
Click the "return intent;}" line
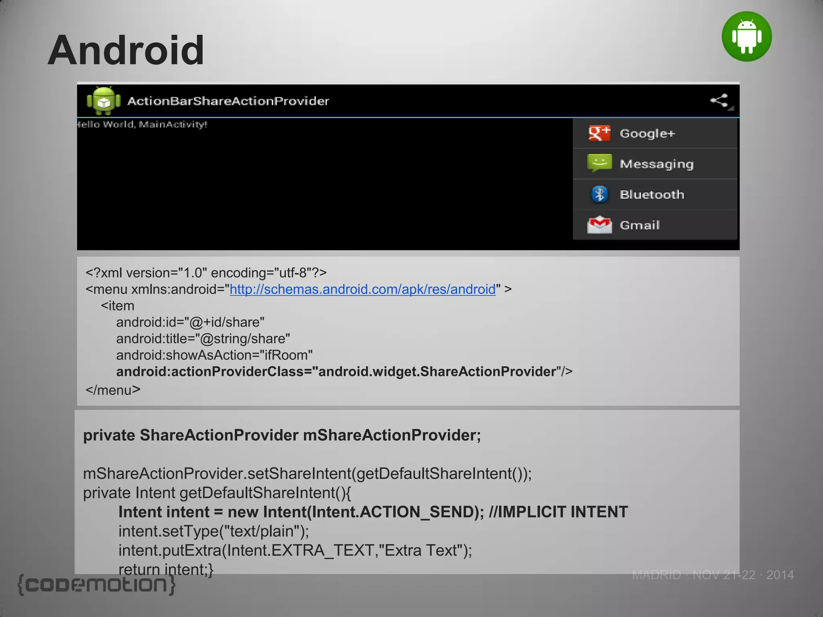166,569
